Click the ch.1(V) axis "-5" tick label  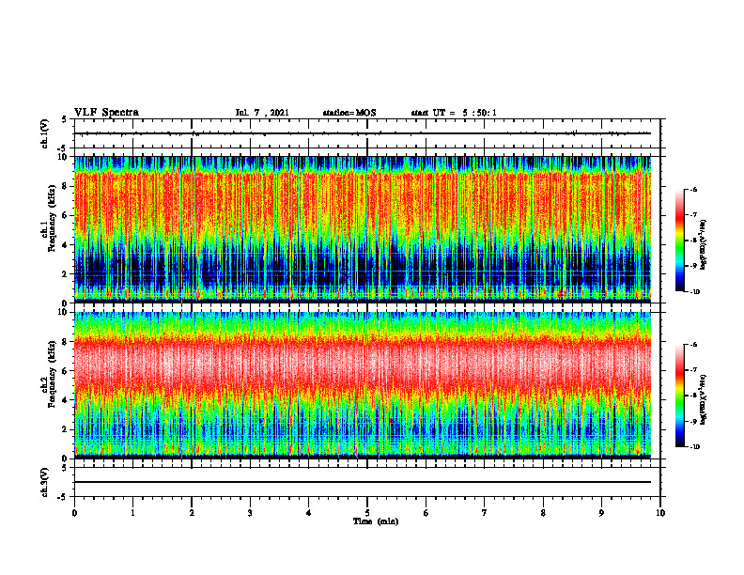[x=63, y=148]
